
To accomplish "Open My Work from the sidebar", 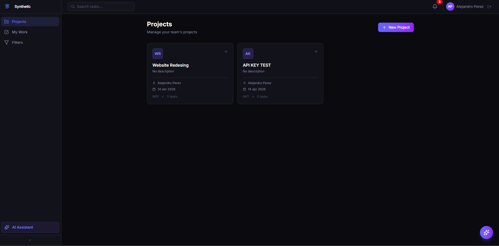I will (x=7, y=32).
